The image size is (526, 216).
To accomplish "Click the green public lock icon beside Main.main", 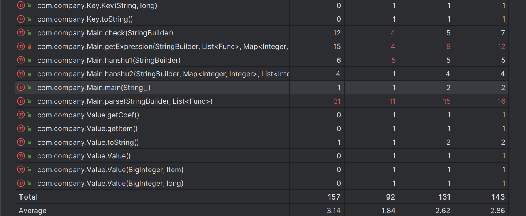I will [29, 88].
